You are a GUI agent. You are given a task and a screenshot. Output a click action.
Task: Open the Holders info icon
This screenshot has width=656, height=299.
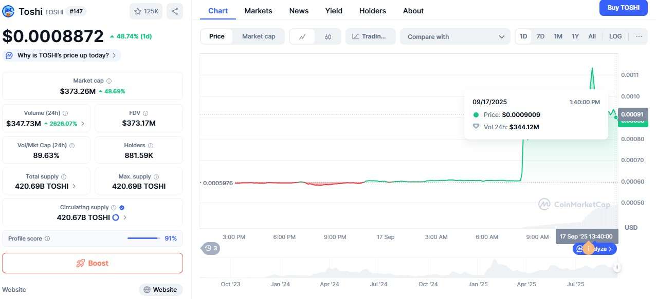[151, 146]
